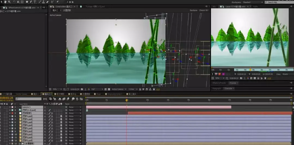The image size is (294, 145).
Task: Select the Hand tool
Action: click(5, 2)
